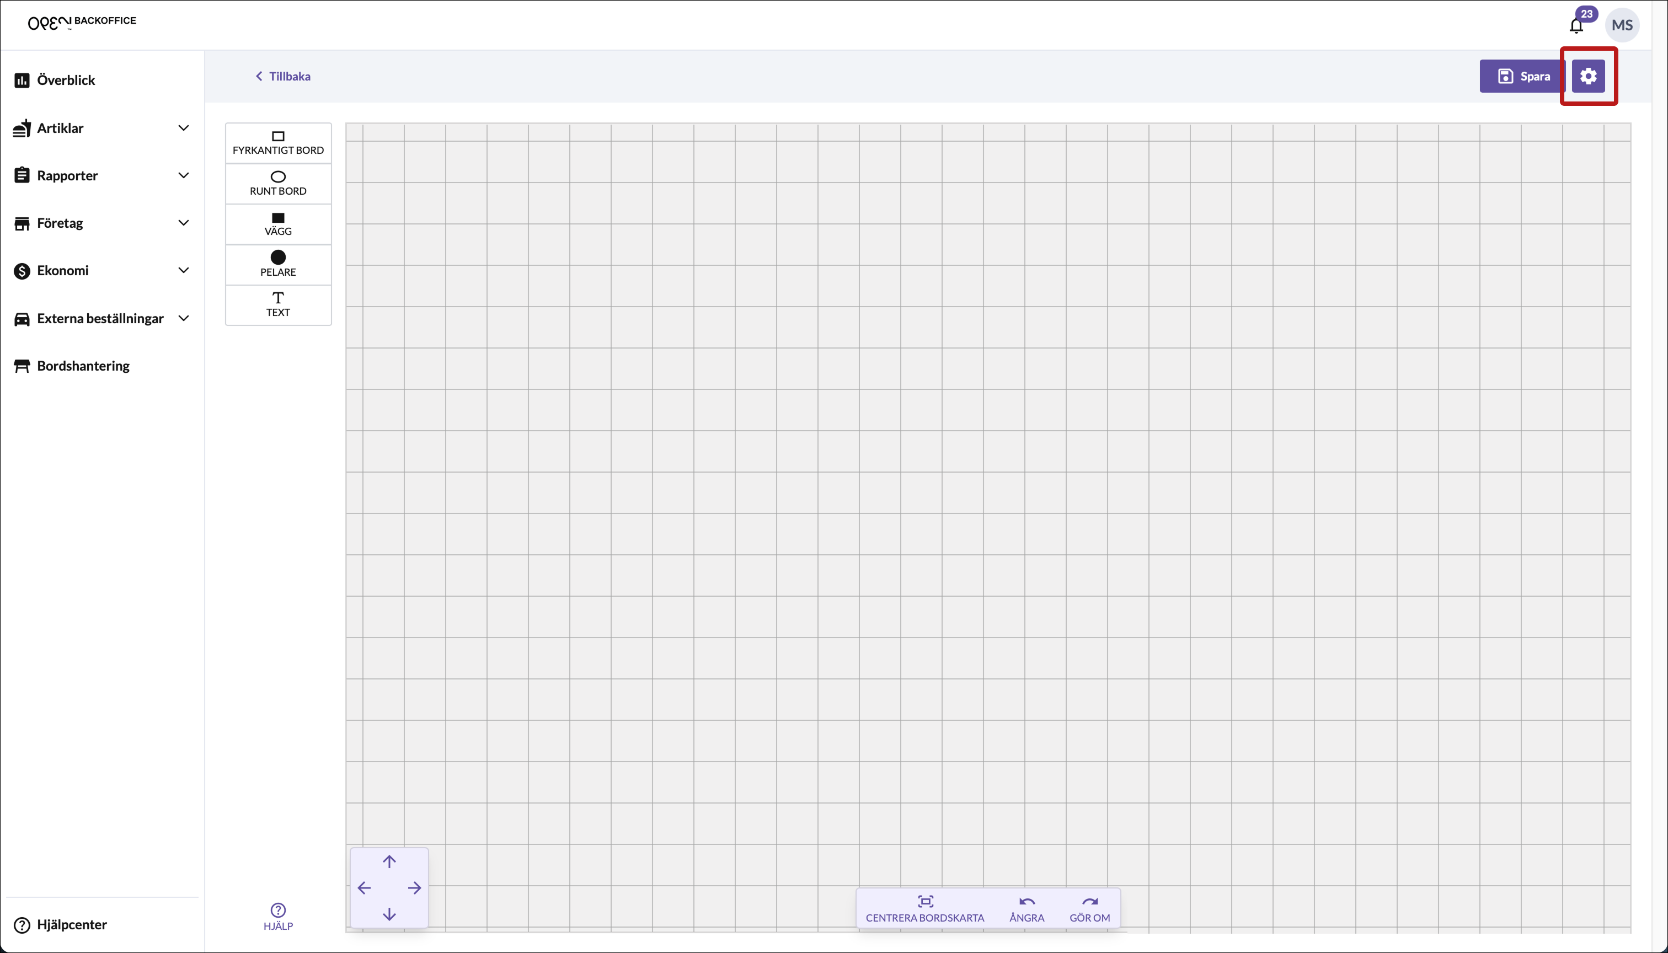This screenshot has height=953, width=1668.
Task: Click the Externa beställningar car icon
Action: pyautogui.click(x=22, y=319)
